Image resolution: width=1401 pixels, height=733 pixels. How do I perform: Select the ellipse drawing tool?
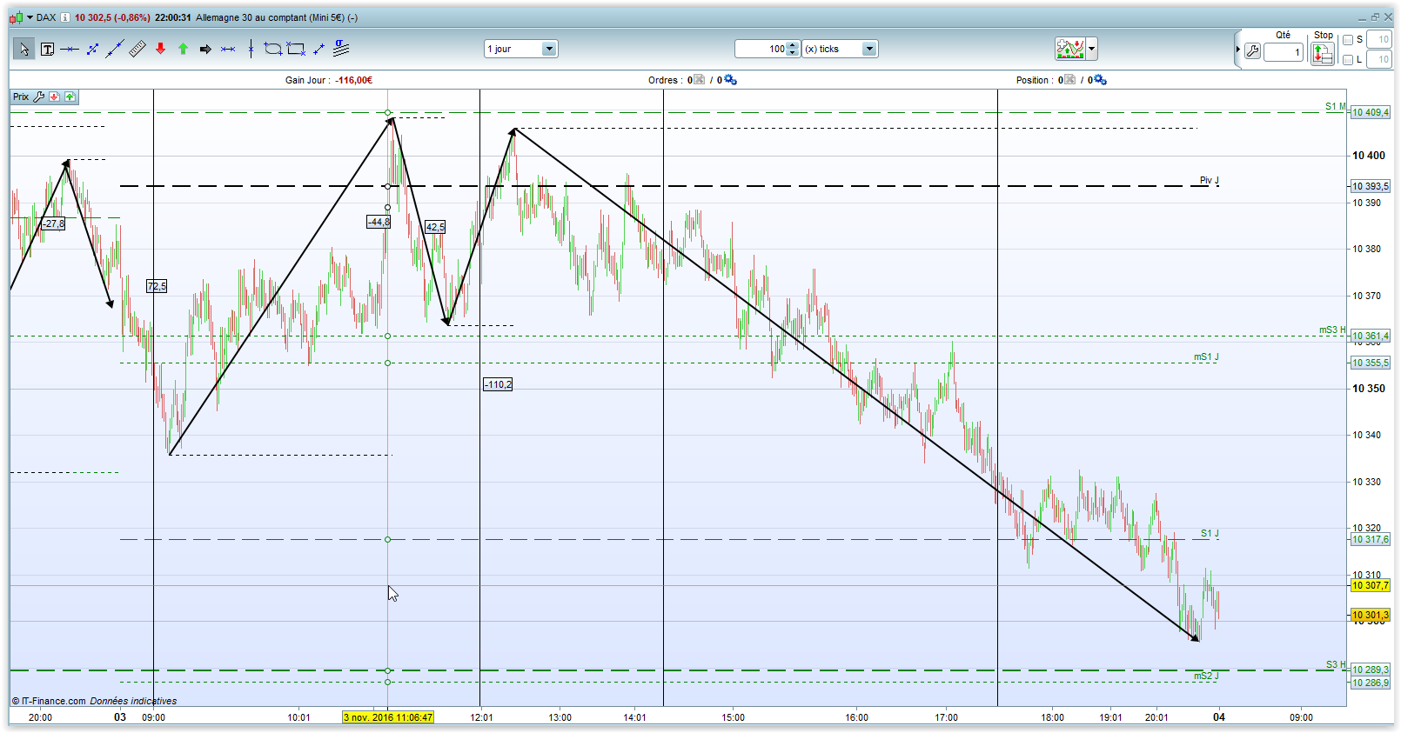pyautogui.click(x=272, y=50)
